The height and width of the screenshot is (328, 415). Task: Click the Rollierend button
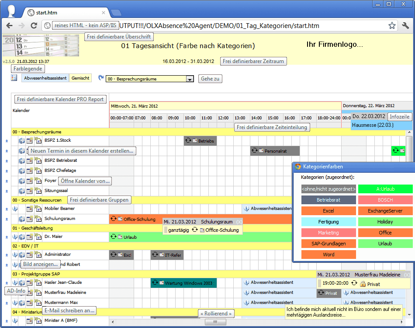click(216, 314)
